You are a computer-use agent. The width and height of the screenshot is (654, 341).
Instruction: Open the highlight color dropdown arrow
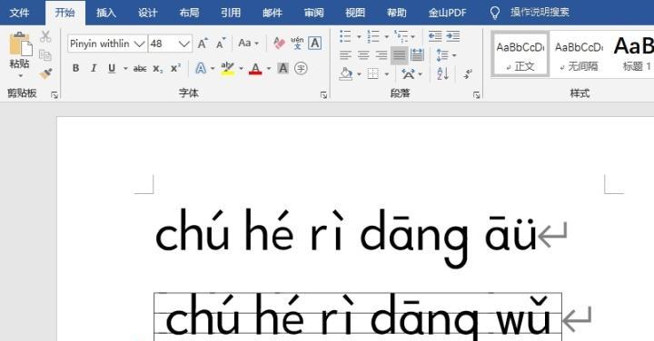click(241, 68)
